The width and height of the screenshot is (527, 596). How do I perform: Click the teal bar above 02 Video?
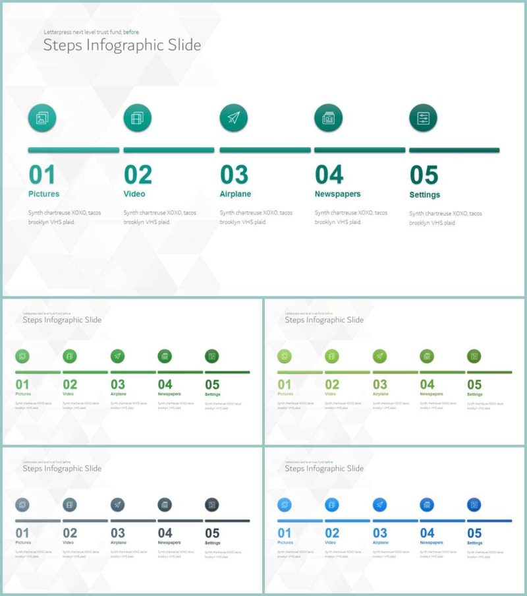point(169,150)
